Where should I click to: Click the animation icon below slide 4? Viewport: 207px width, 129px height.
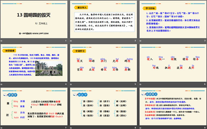pyautogui.click(x=2, y=84)
